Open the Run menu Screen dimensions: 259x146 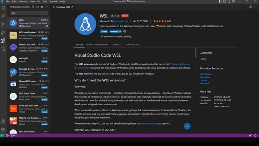tap(45, 2)
